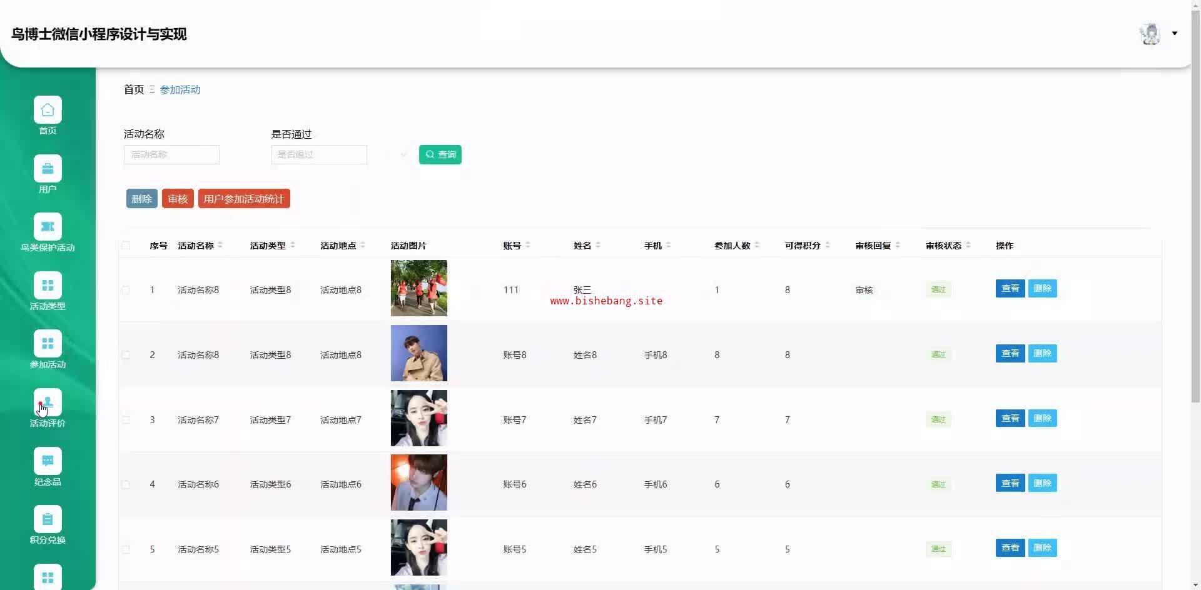
Task: Sort the table by 手机 column
Action: (669, 245)
